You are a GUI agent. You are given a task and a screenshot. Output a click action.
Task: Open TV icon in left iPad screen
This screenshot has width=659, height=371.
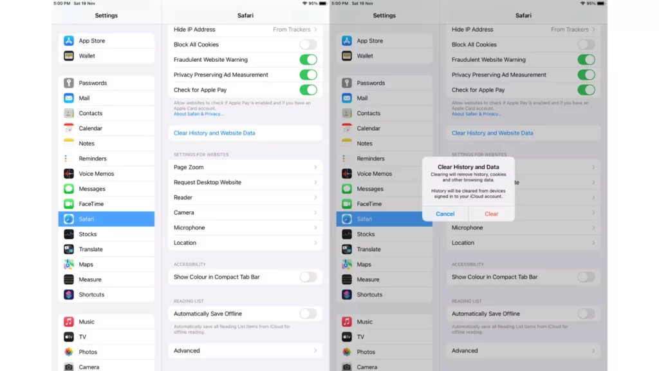tap(68, 337)
